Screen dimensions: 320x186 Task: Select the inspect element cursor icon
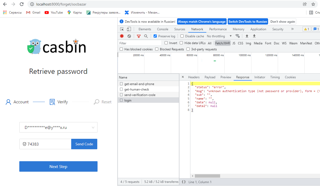(122, 29)
